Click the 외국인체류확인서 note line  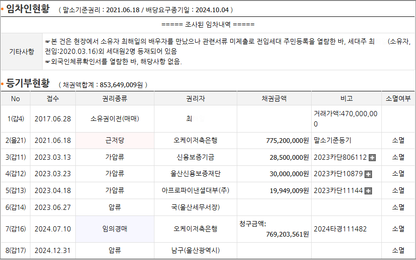coord(114,62)
